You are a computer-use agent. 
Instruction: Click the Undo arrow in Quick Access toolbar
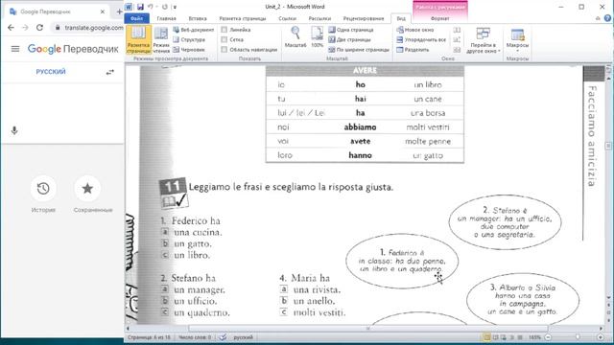point(151,7)
